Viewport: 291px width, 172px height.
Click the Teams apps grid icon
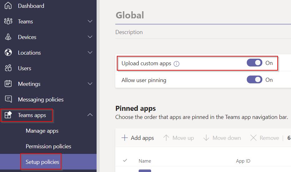tap(8, 115)
